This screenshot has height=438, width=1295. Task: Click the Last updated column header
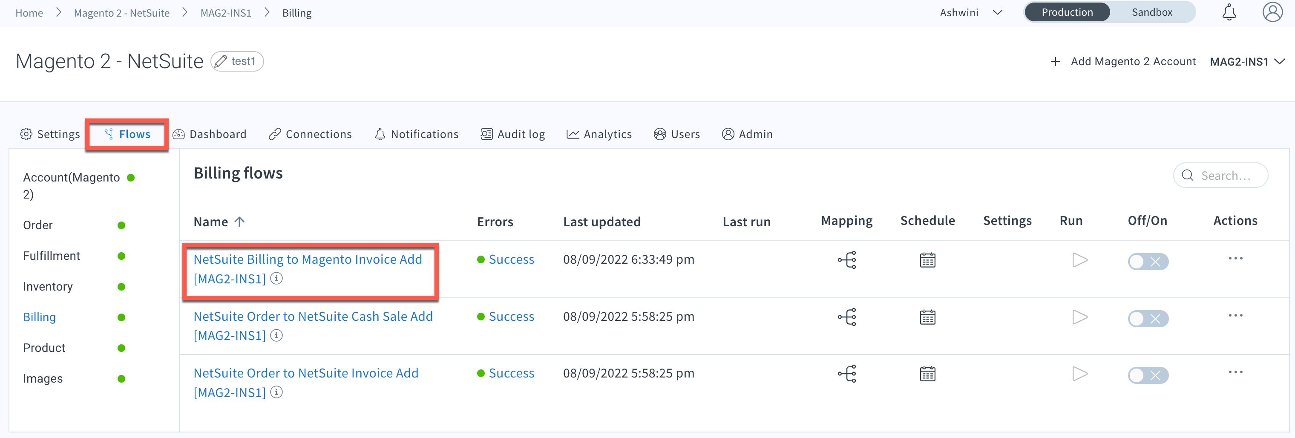(x=602, y=222)
